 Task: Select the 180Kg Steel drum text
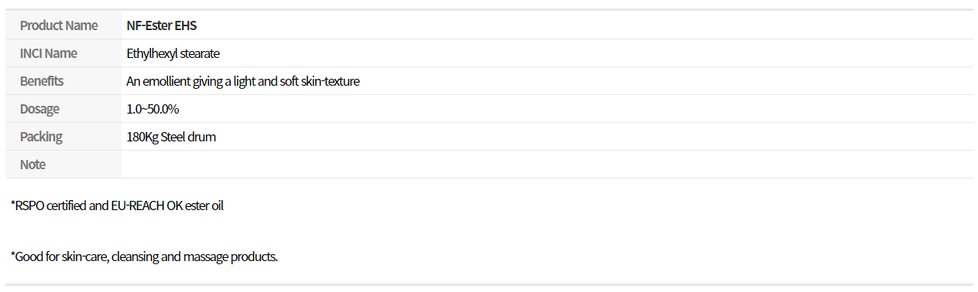click(x=171, y=137)
